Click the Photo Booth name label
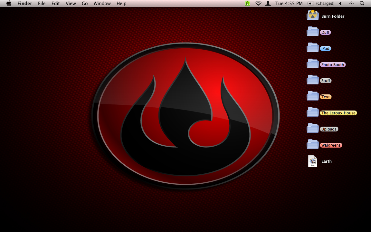The height and width of the screenshot is (232, 371). [333, 65]
